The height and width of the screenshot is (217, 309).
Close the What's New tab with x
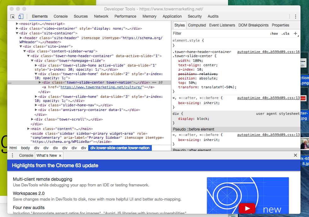(x=60, y=155)
